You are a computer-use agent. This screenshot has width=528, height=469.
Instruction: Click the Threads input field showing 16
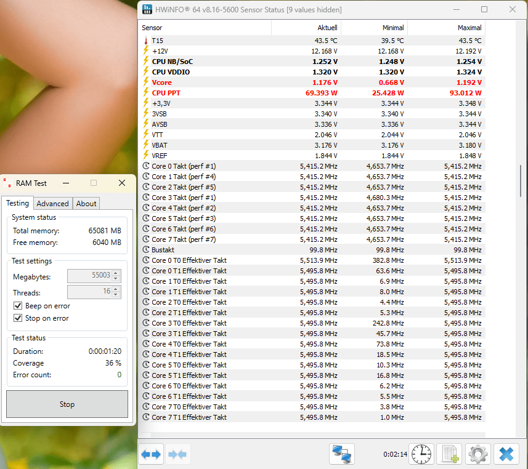(x=90, y=291)
